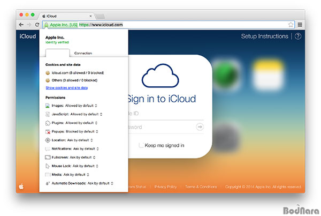
Task: Select the active Permissions tab in popup
Action: (58, 53)
